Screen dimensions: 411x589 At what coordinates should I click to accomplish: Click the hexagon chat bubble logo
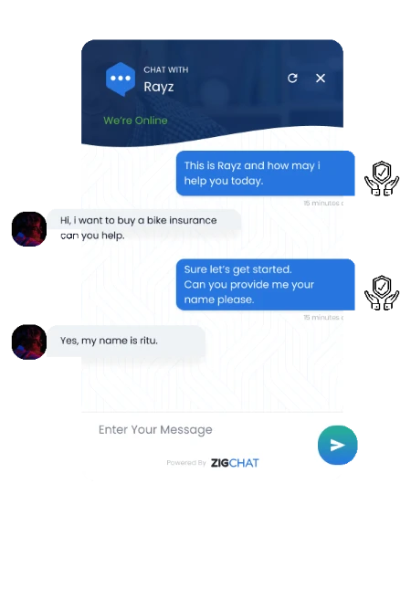pos(121,79)
